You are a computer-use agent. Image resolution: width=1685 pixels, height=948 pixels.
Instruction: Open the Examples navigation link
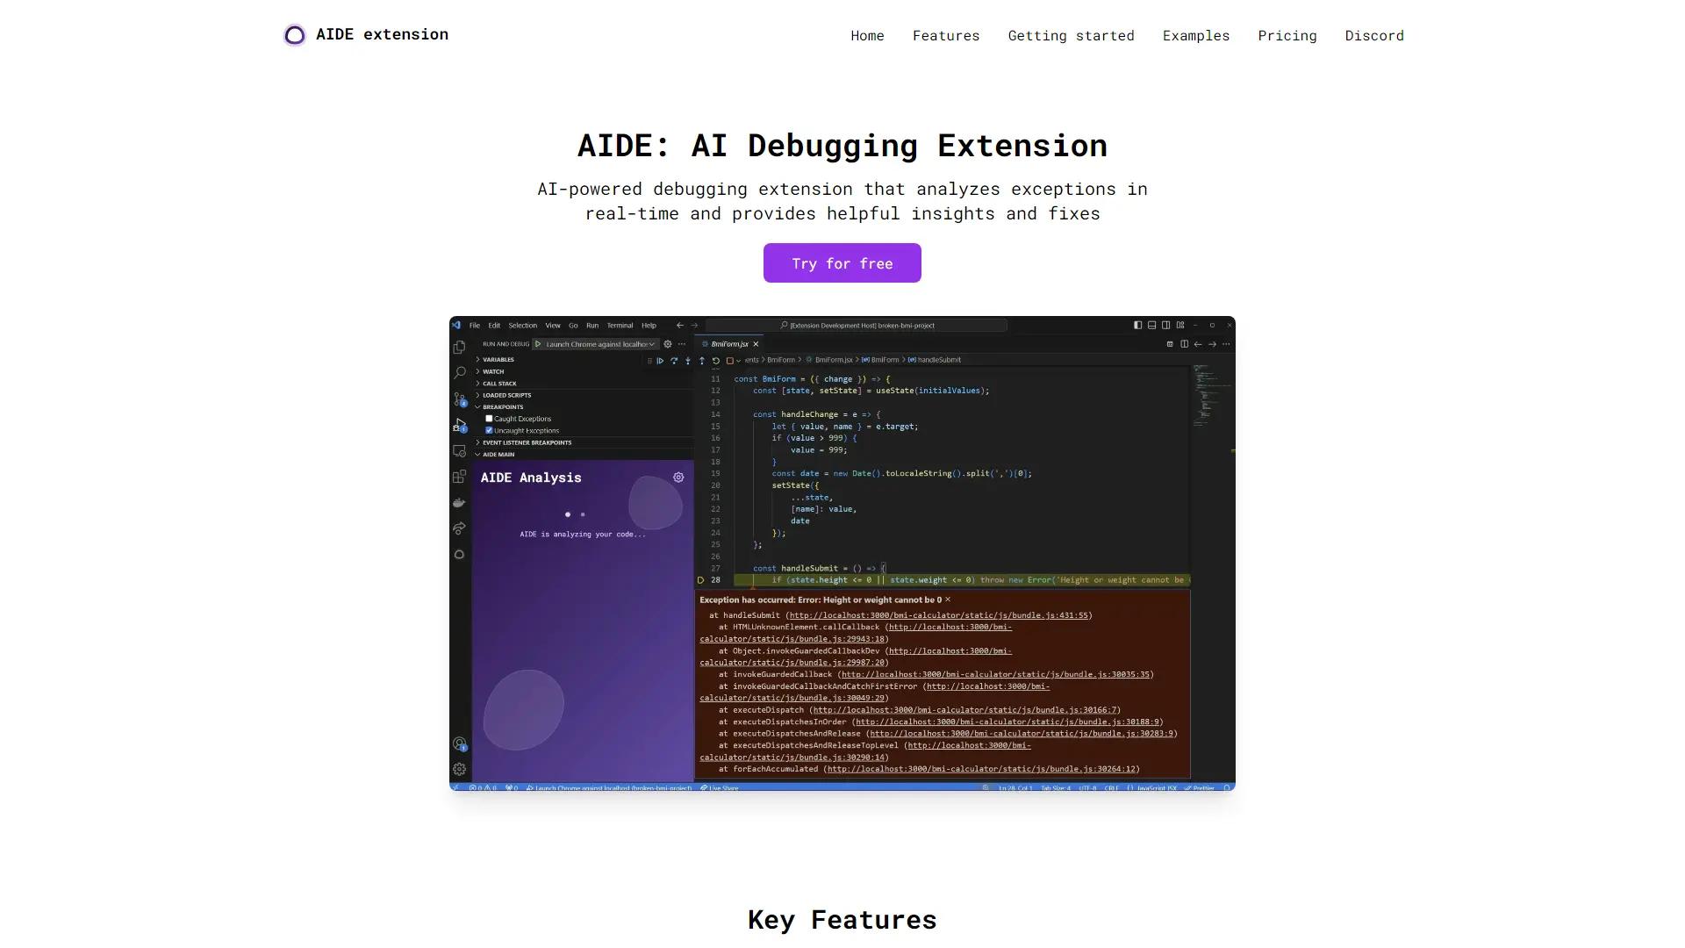click(1196, 35)
